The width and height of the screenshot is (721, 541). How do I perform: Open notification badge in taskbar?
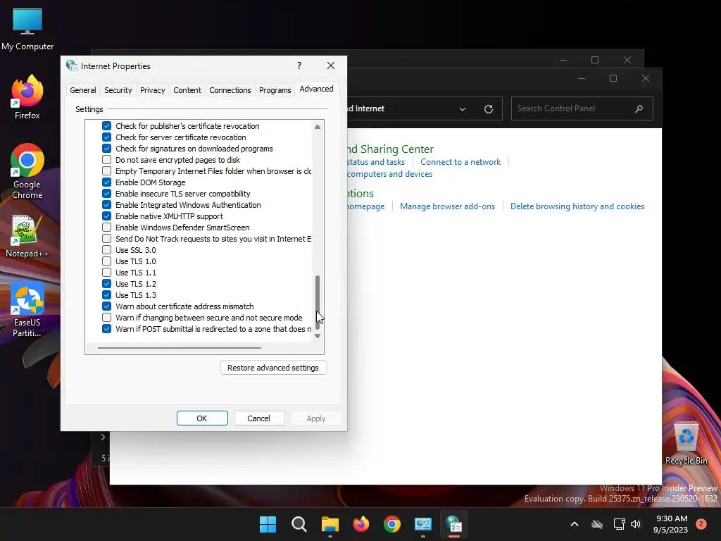701,524
